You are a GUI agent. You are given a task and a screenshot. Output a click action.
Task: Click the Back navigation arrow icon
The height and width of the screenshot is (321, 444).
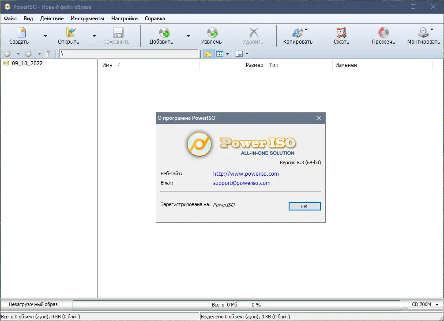click(7, 53)
